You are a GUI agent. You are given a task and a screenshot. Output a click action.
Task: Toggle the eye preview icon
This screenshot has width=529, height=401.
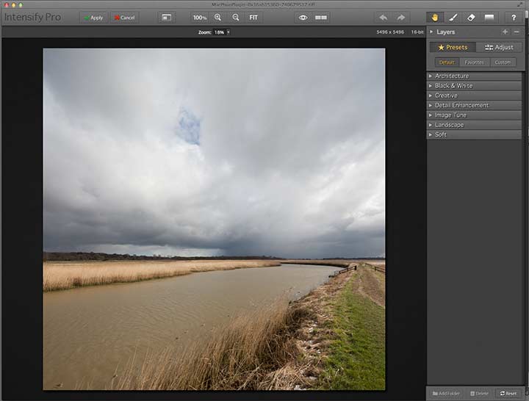[x=303, y=18]
